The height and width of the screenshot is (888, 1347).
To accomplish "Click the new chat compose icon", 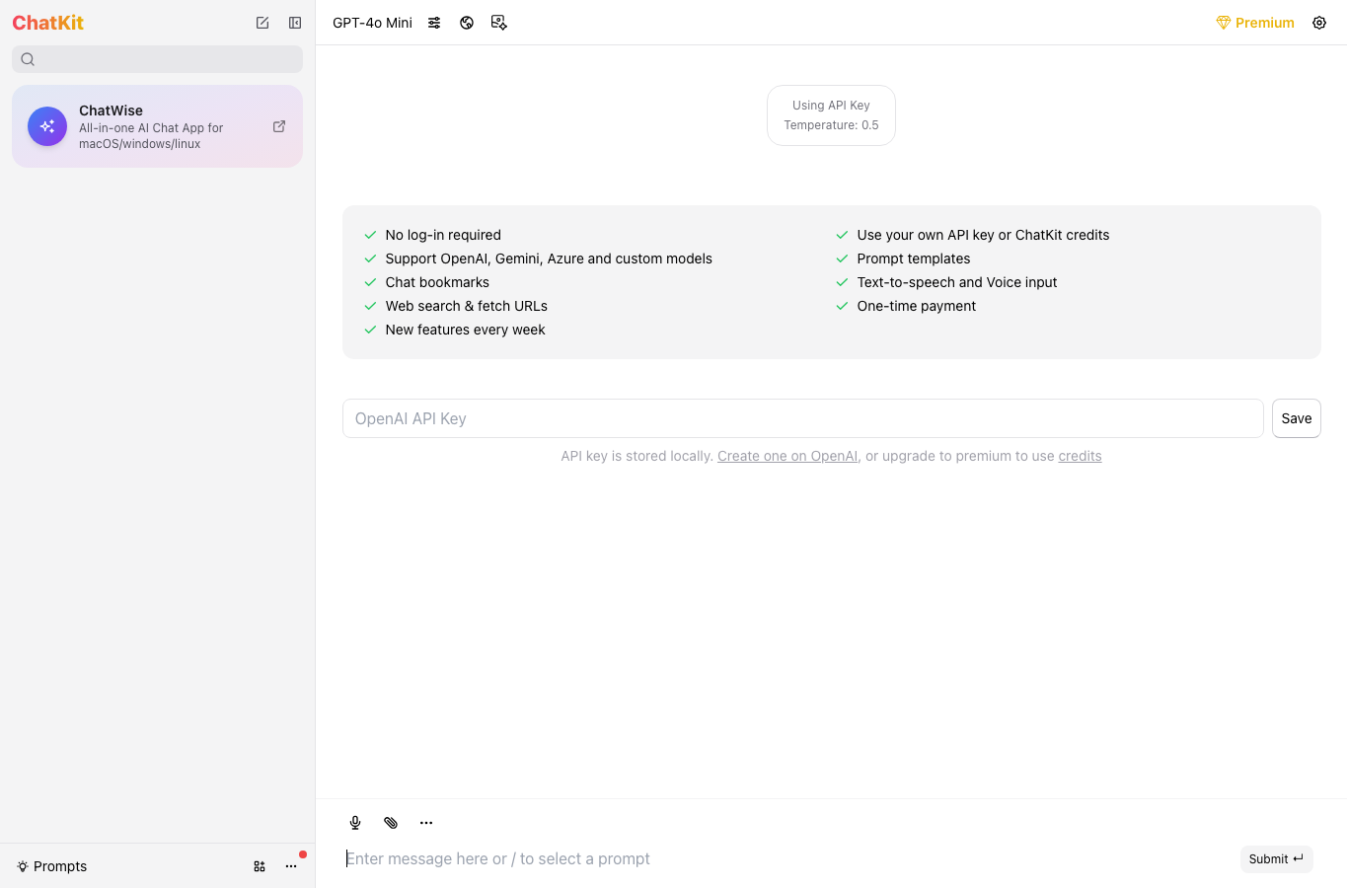I will pyautogui.click(x=262, y=23).
